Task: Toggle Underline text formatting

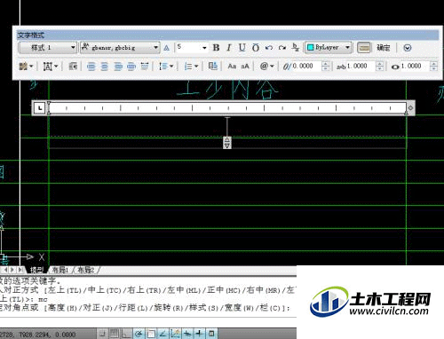Action: coord(242,48)
